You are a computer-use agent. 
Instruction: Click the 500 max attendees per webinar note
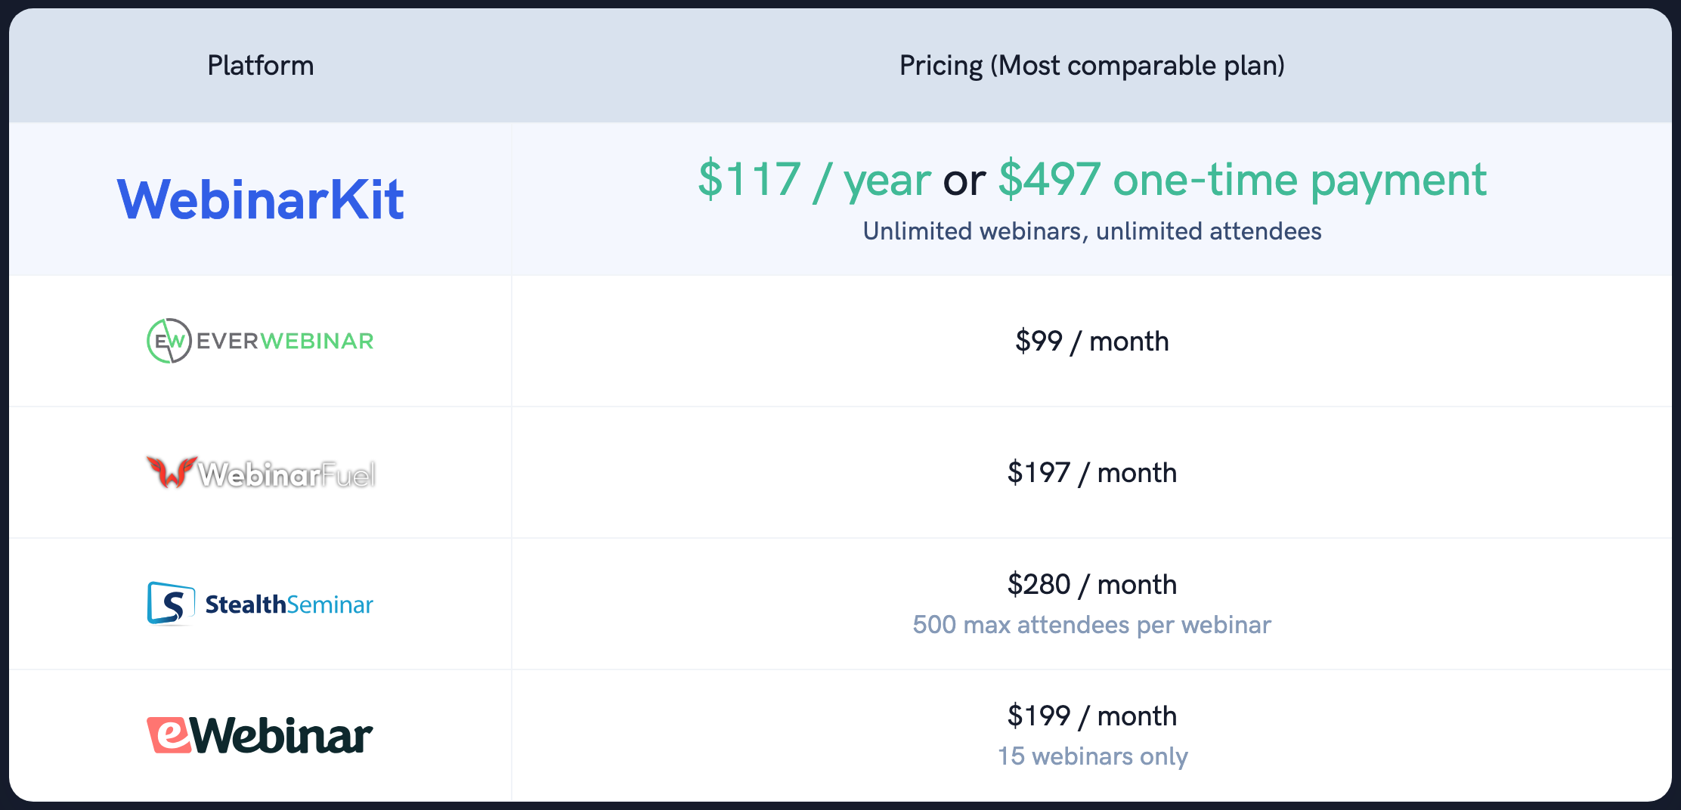[1092, 625]
